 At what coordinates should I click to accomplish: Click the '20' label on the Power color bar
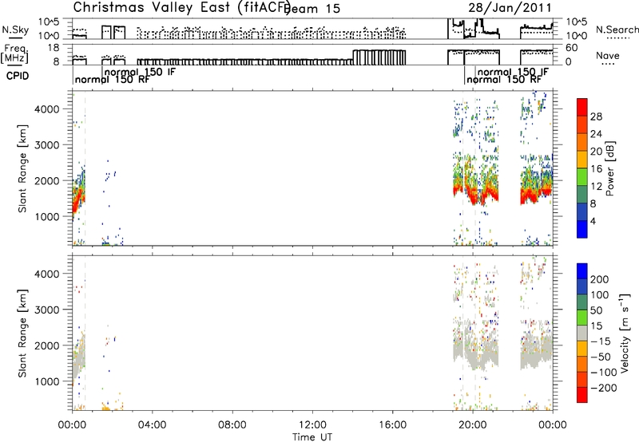[x=596, y=152]
